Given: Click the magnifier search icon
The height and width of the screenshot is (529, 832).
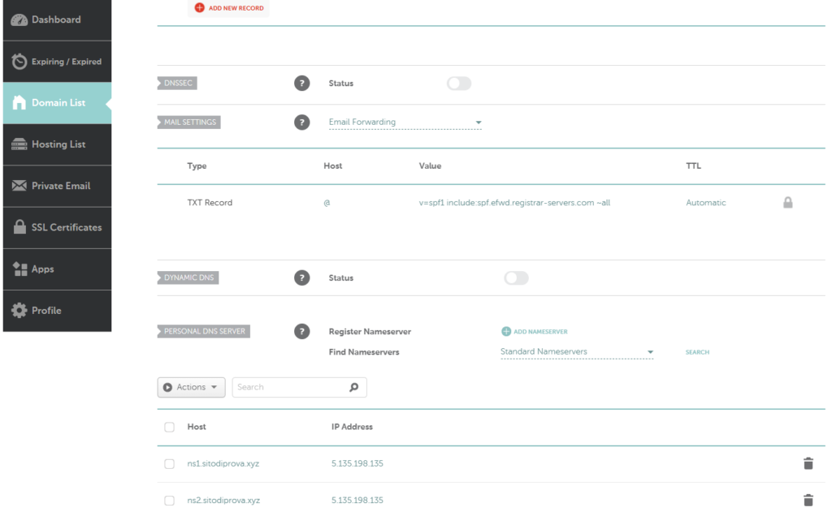Looking at the screenshot, I should coord(354,388).
